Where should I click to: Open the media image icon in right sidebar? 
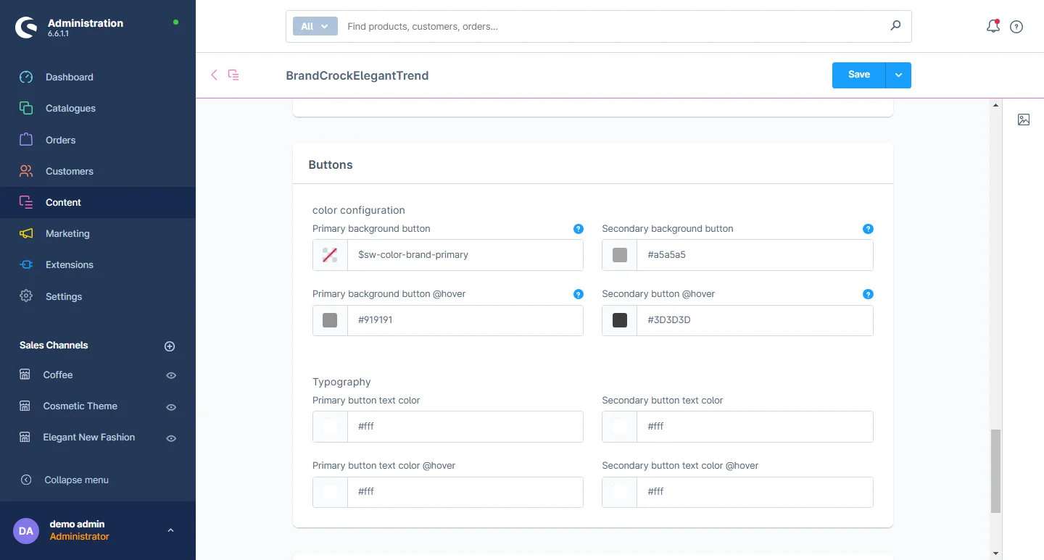[1023, 120]
